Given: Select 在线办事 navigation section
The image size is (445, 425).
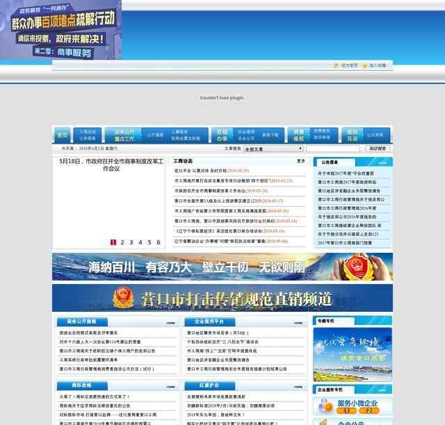Looking at the screenshot, I should coord(222,135).
